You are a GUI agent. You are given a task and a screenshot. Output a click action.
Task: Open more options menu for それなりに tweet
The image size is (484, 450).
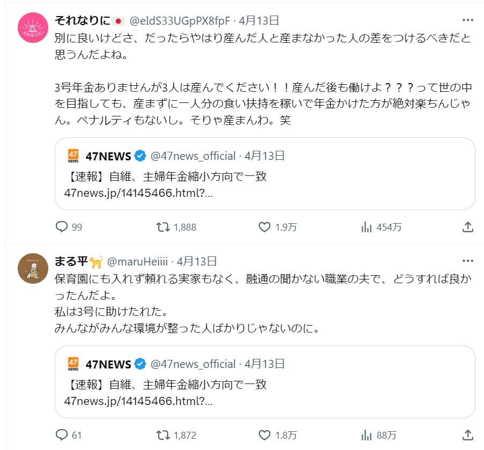(x=467, y=20)
